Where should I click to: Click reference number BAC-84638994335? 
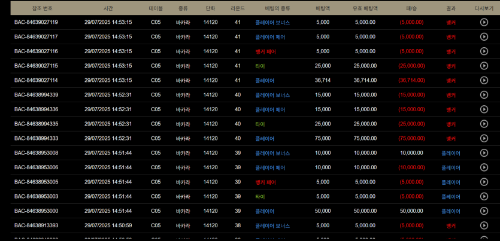(36, 124)
